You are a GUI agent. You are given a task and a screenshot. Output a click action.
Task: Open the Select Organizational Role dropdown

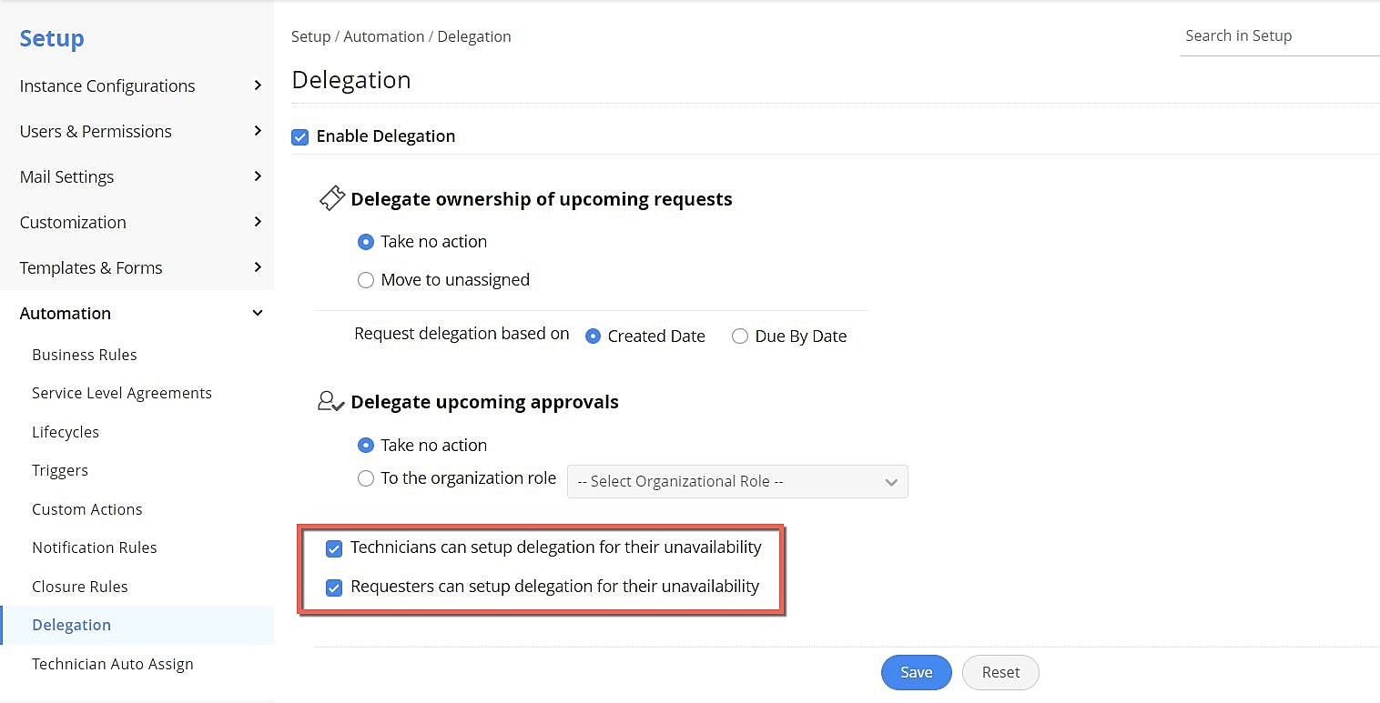(737, 481)
